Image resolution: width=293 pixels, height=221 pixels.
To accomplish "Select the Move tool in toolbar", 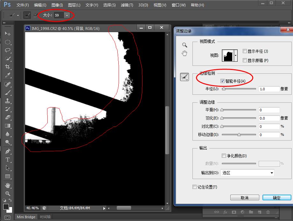I will pyautogui.click(x=8, y=34).
